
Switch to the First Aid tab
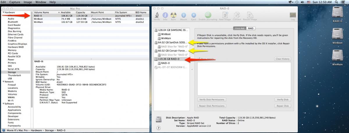coord(240,28)
